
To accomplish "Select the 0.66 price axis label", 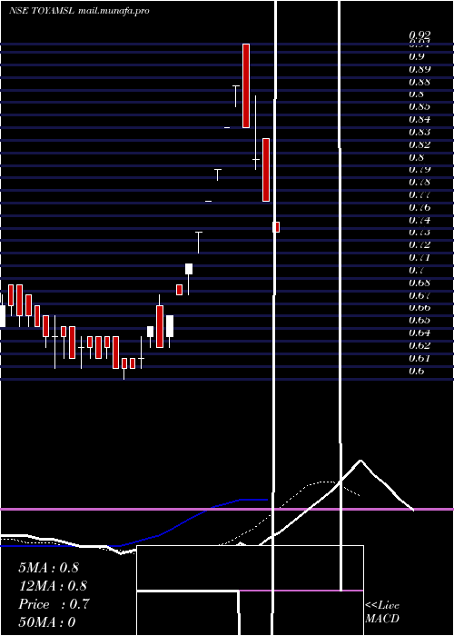I will (x=419, y=308).
